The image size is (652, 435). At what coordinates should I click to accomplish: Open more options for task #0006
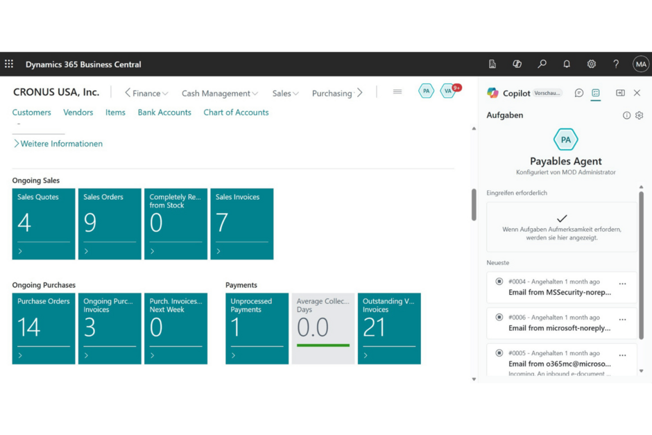pos(622,320)
